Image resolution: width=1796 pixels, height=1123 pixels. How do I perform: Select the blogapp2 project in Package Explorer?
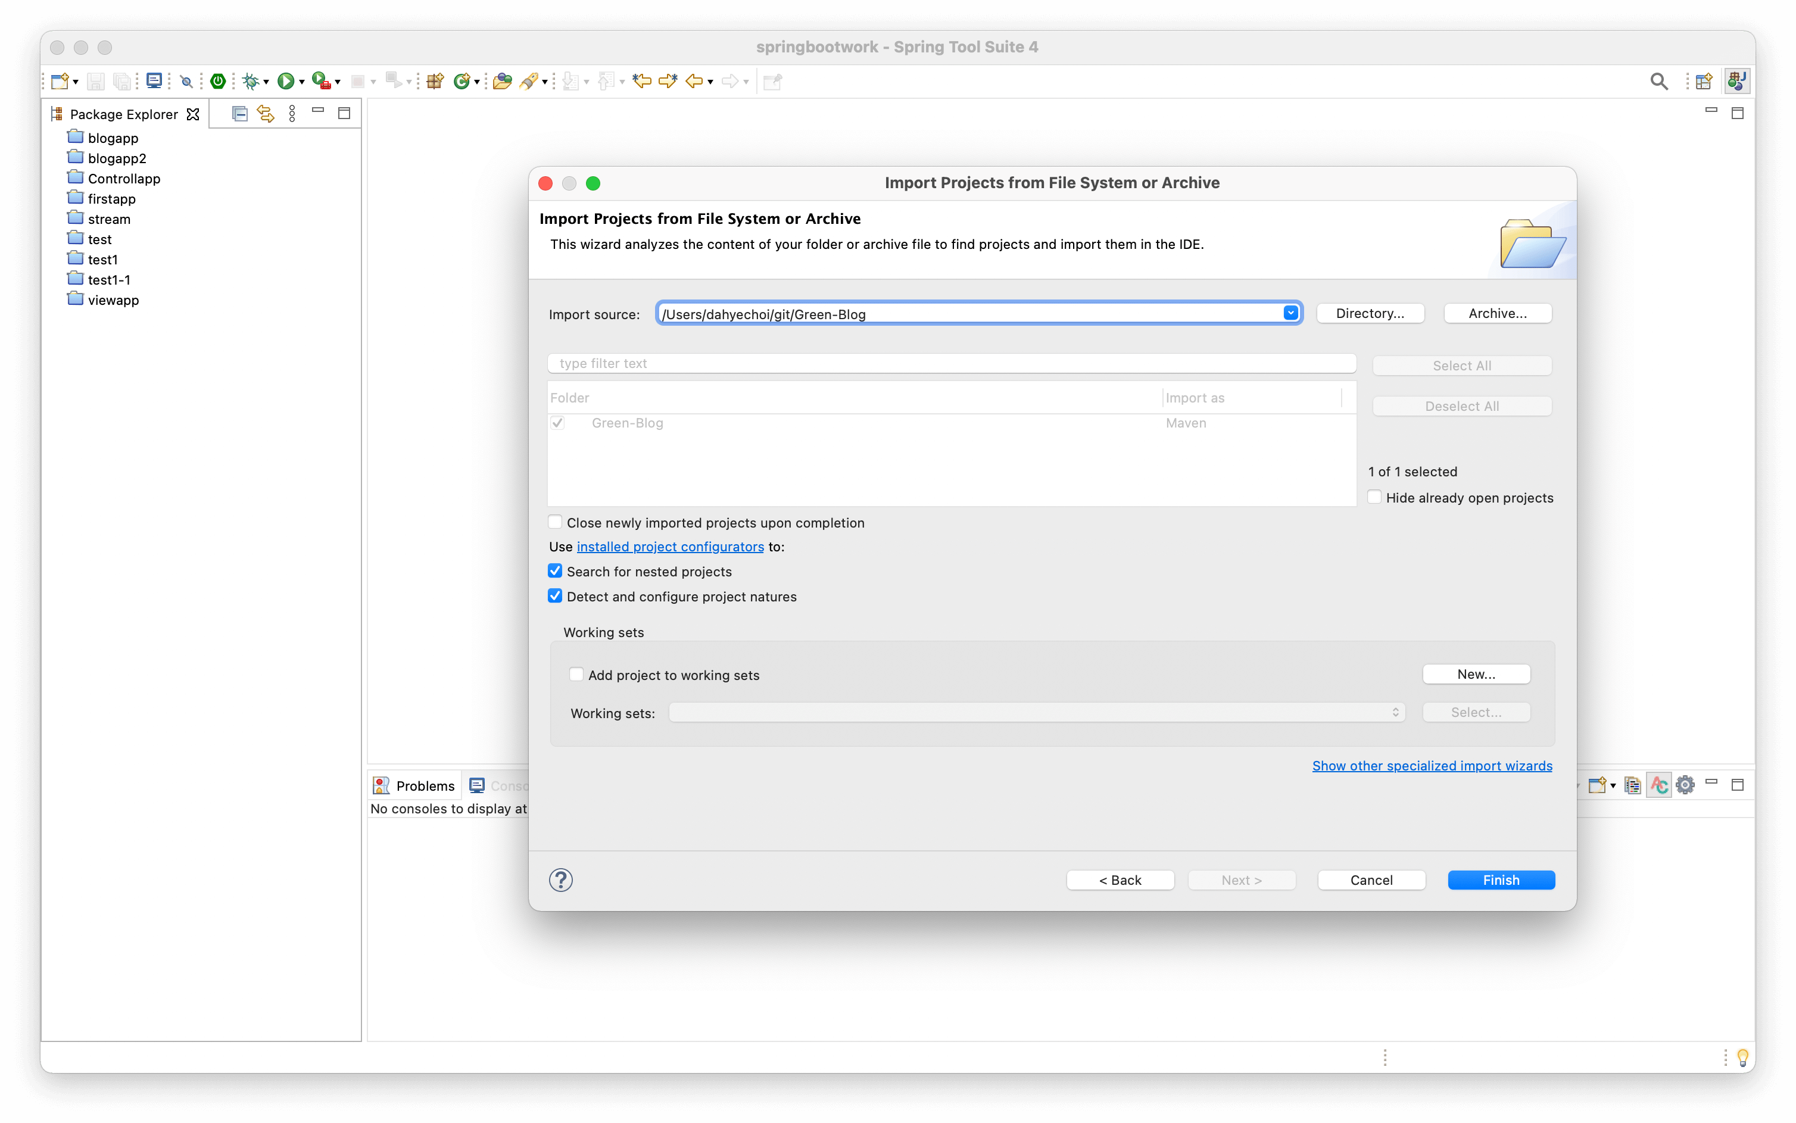point(117,158)
